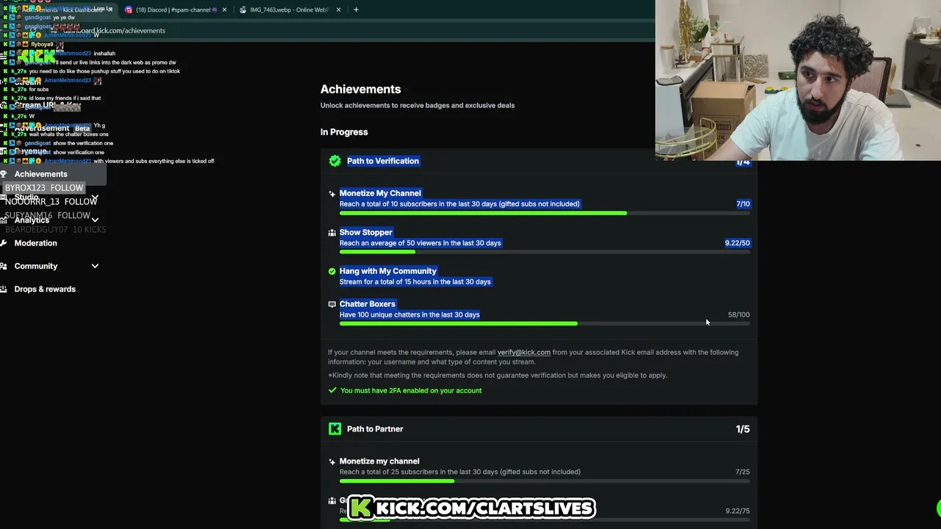Click the 'Monetize my channel' title above 25 subscribers

point(379,461)
